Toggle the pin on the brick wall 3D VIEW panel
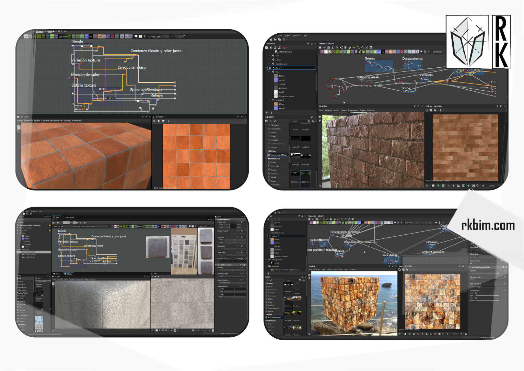Image resolution: width=524 pixels, height=371 pixels. pos(415,106)
